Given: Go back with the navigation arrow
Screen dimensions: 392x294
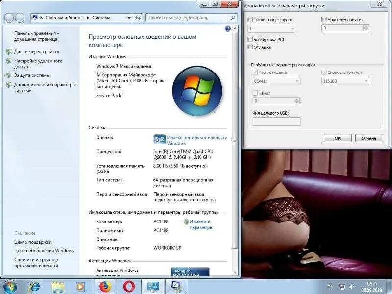Looking at the screenshot, I should click(9, 18).
